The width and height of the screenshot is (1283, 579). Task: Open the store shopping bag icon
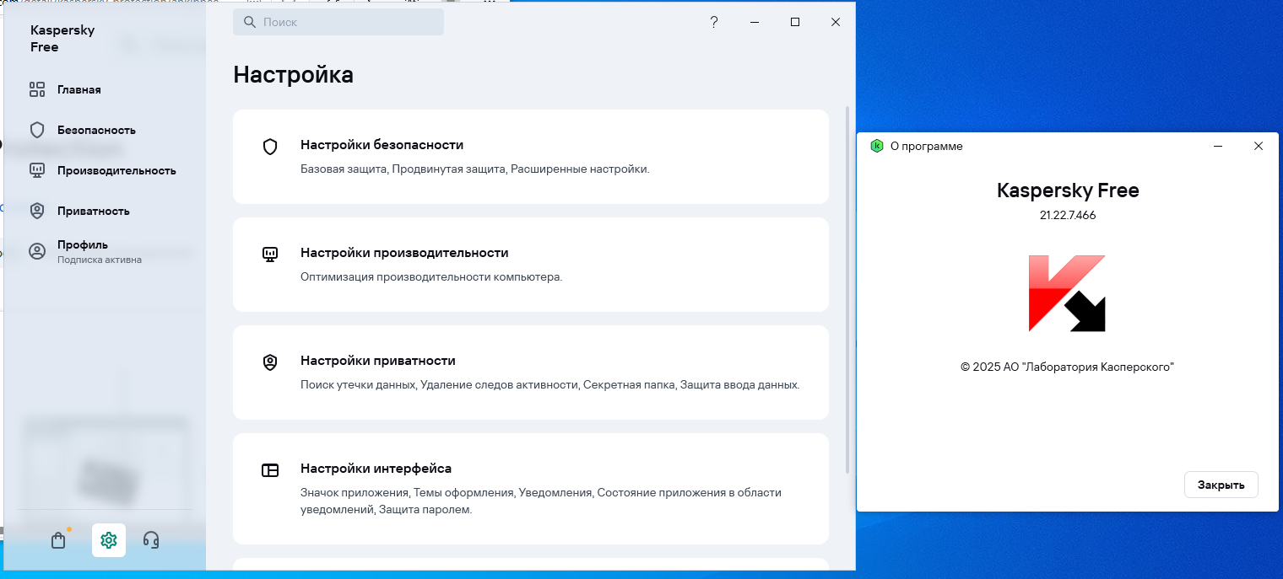58,540
